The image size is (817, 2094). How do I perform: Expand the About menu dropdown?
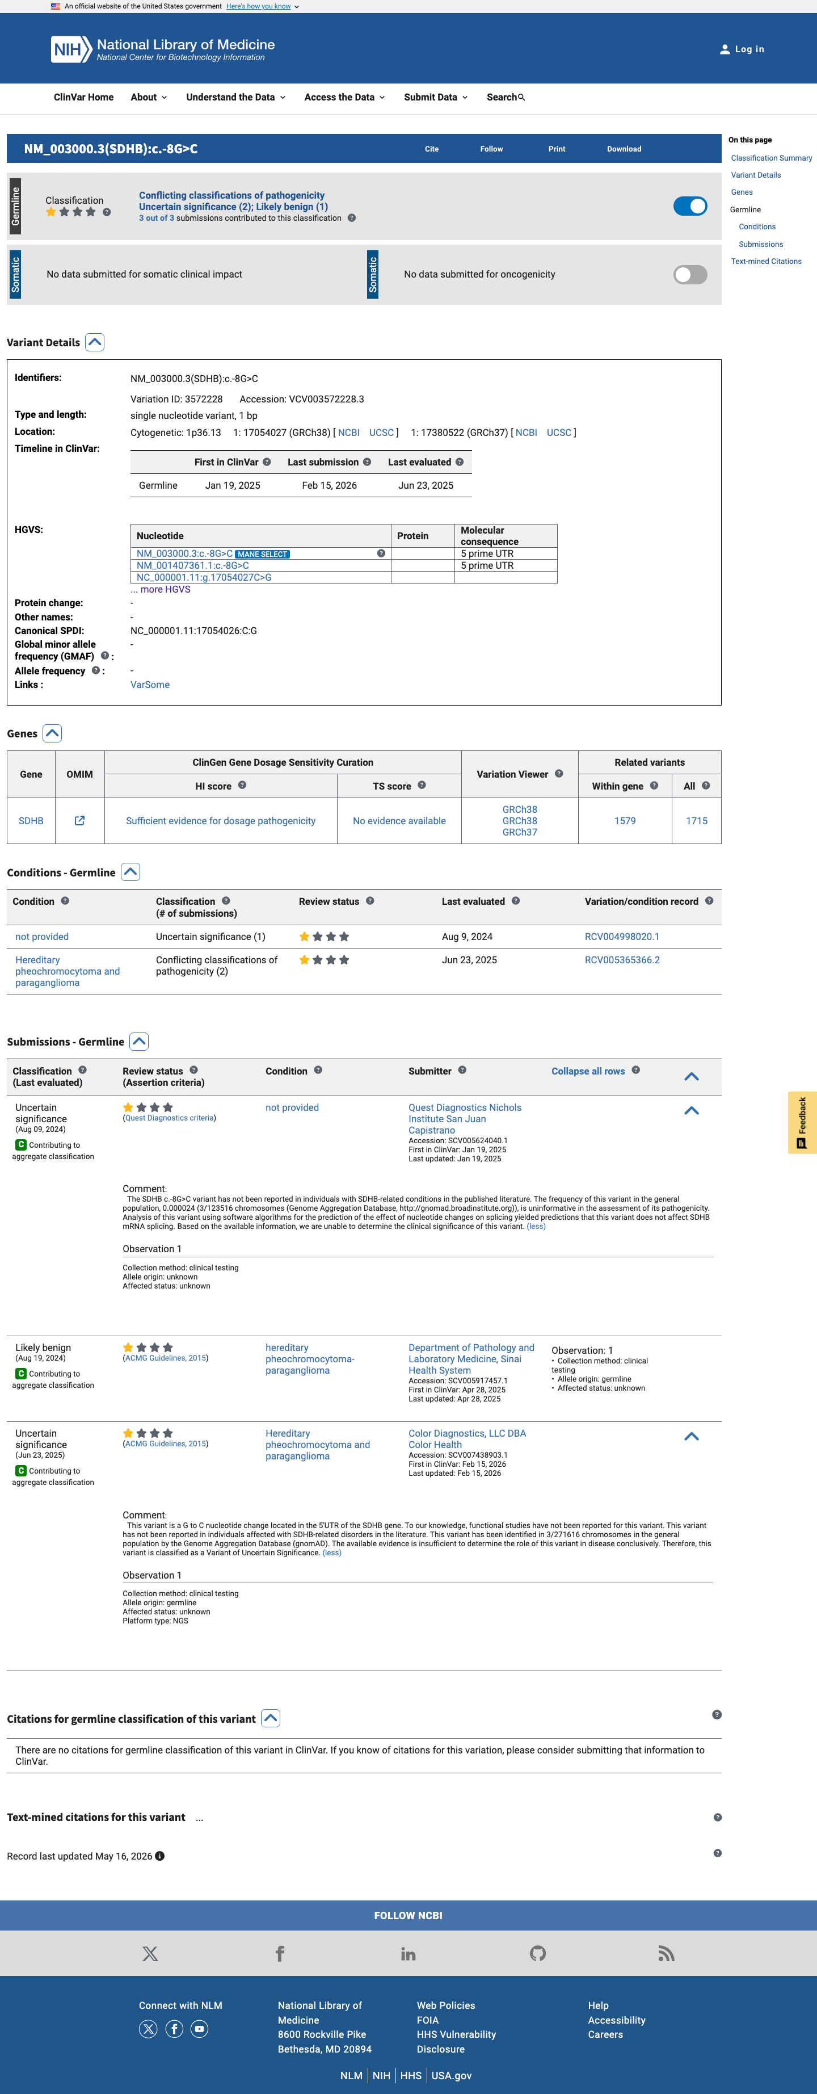(149, 98)
